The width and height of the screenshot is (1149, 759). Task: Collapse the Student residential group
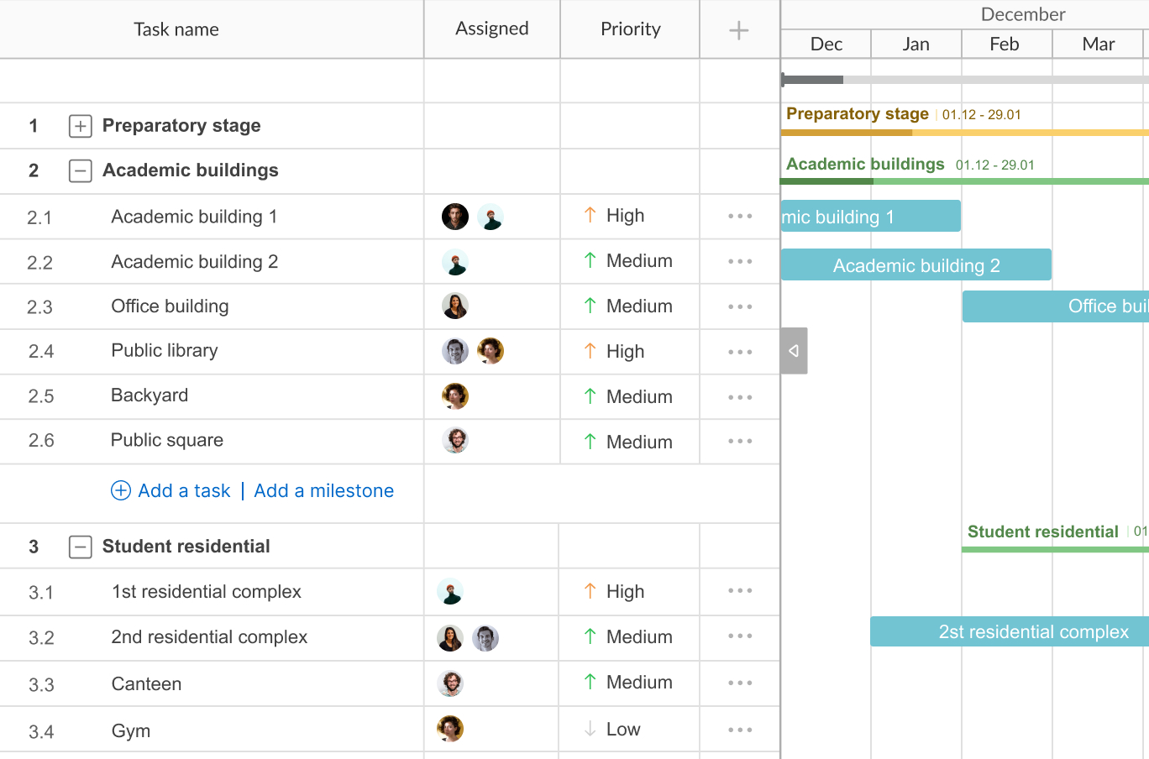(80, 547)
